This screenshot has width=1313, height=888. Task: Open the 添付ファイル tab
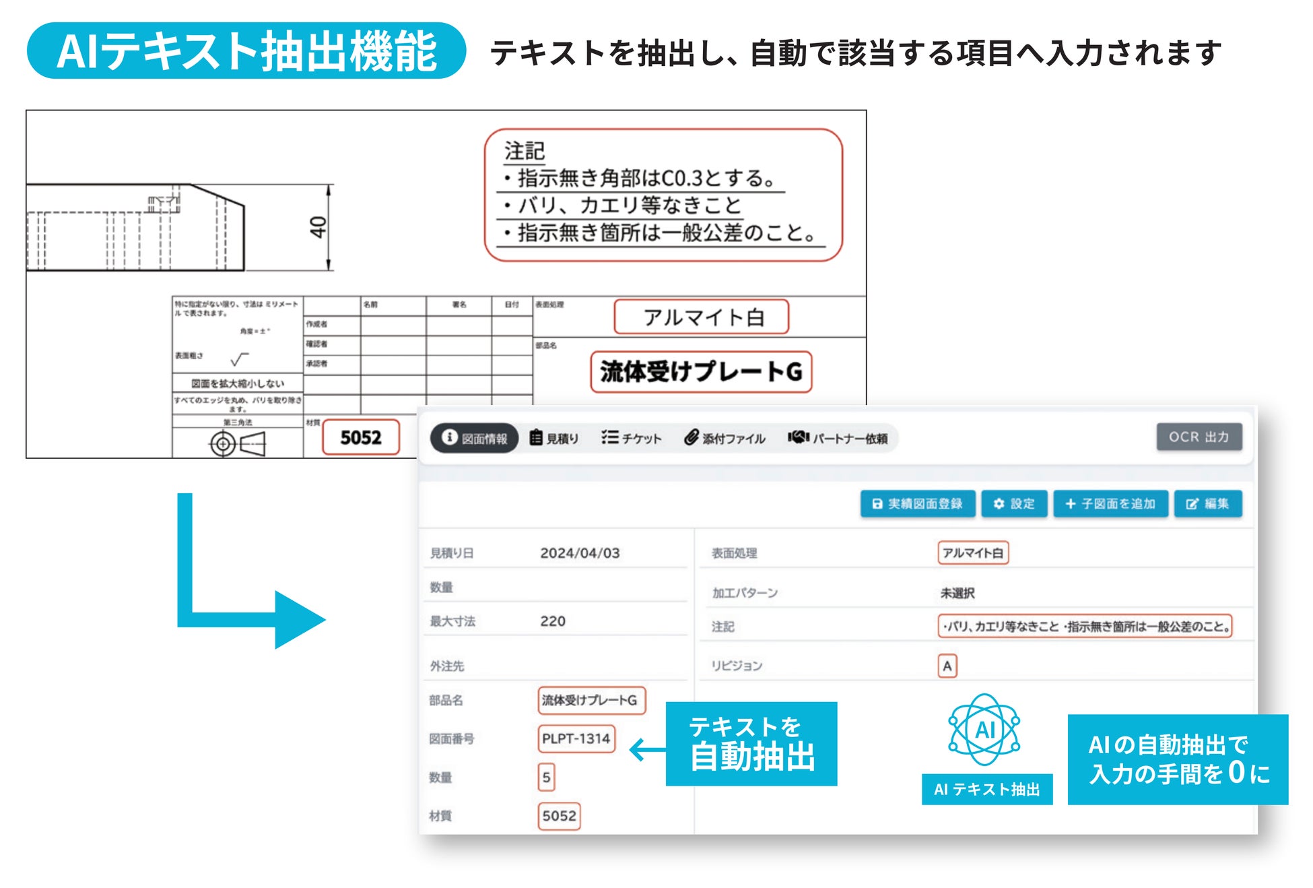pyautogui.click(x=725, y=439)
